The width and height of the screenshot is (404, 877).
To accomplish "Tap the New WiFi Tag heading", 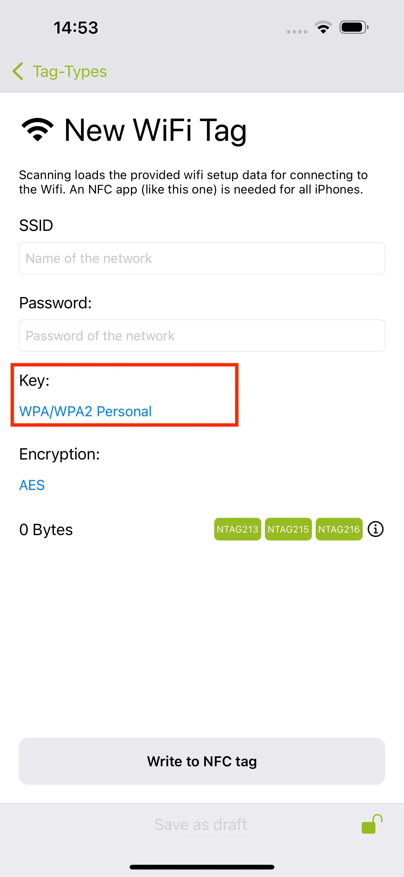I will tap(155, 130).
